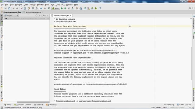Click the Attach debugger to Android process icon
195x109 pixels.
pos(73,8)
